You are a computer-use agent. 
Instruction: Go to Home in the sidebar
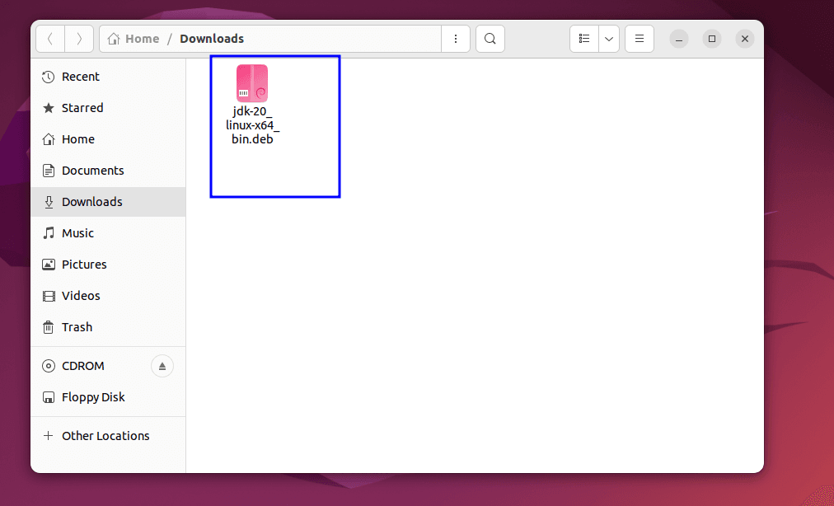click(109, 139)
